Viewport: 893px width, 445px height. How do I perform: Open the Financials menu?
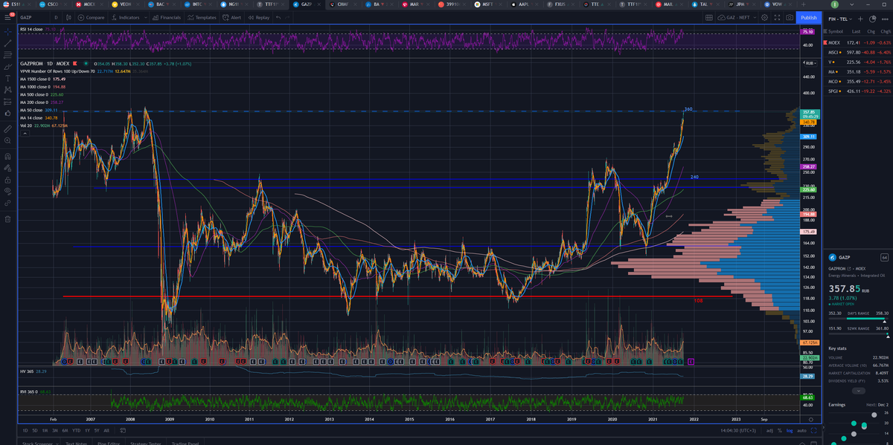tap(166, 17)
